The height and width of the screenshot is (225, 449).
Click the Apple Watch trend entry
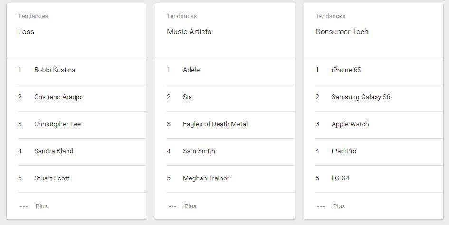point(350,124)
